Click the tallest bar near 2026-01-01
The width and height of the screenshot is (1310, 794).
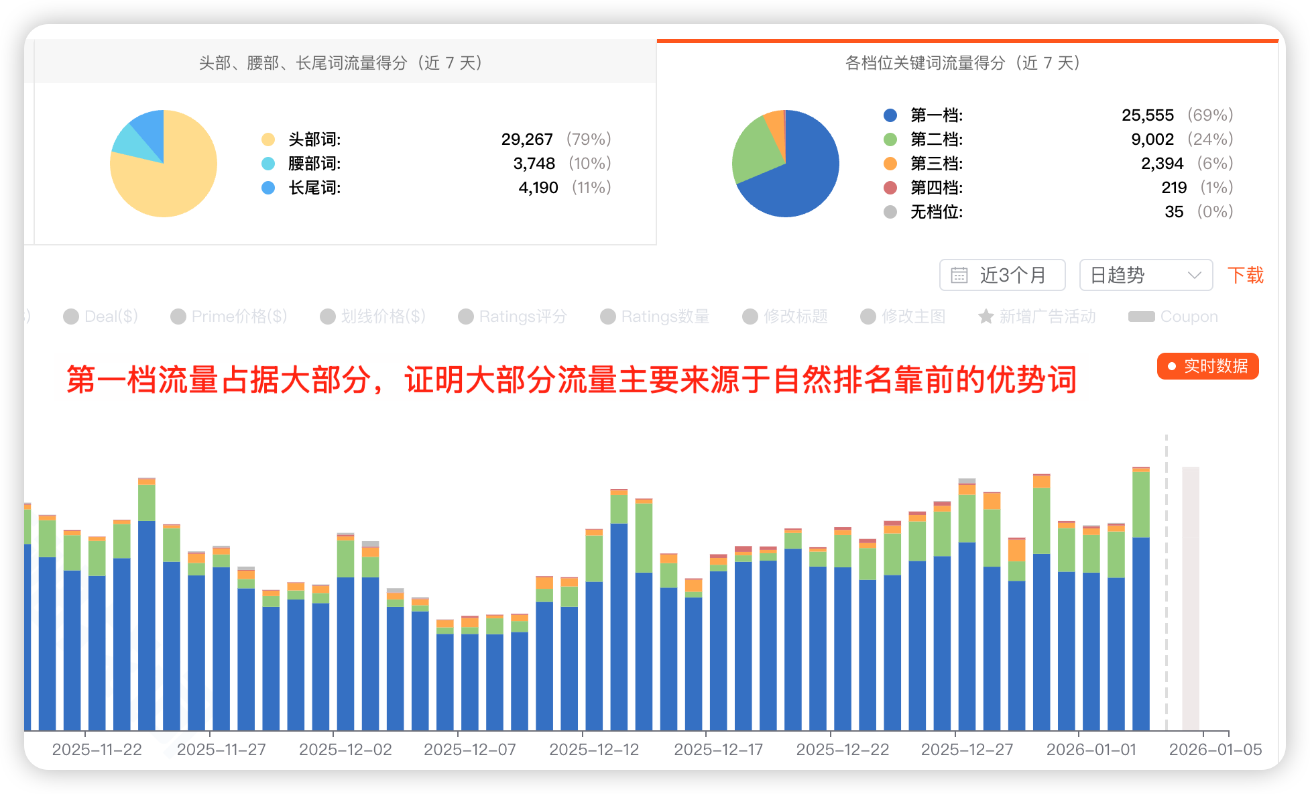pos(1140,604)
